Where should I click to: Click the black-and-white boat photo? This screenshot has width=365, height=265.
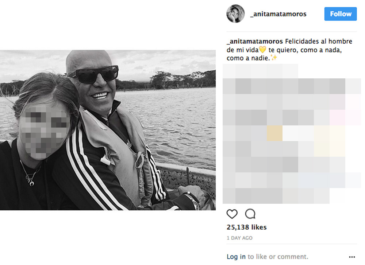[108, 130]
